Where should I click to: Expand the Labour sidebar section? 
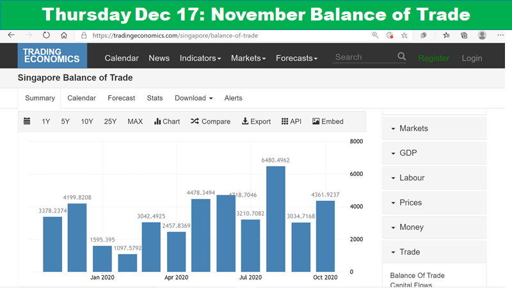434,178
